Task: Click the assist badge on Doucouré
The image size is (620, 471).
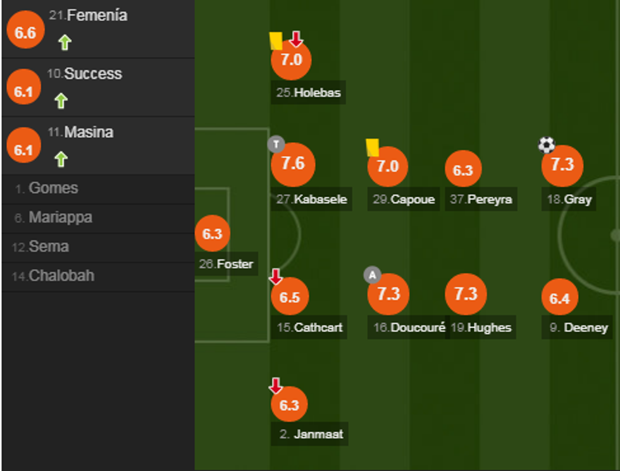Action: [x=373, y=275]
